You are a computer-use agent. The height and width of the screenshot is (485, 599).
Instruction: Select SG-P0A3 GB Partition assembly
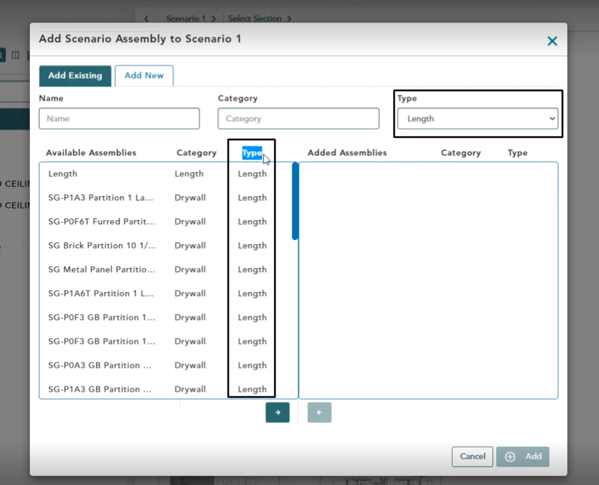101,365
